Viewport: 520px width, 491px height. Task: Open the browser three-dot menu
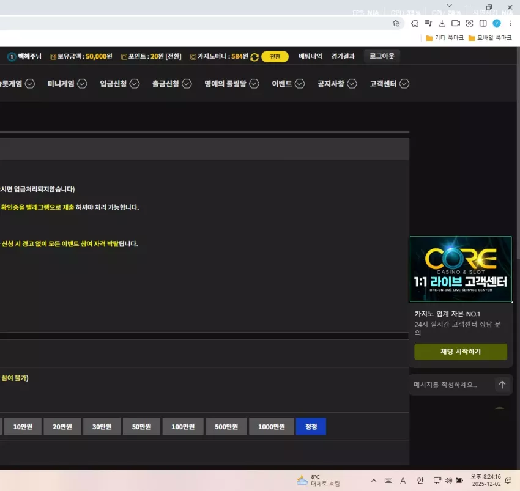coord(510,23)
